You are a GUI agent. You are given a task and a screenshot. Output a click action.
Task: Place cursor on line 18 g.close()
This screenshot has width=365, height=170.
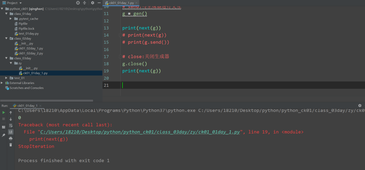pyautogui.click(x=135, y=64)
